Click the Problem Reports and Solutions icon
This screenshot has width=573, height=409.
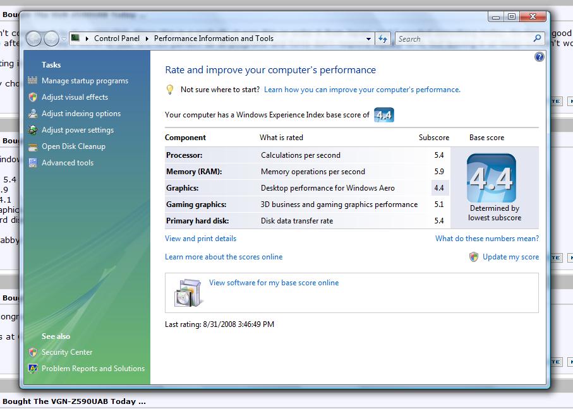32,369
